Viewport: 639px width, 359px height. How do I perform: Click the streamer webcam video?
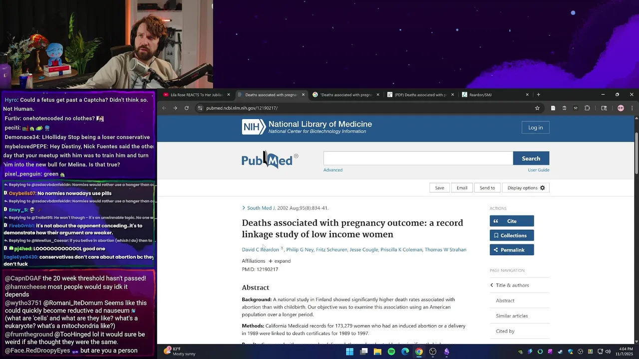(106, 44)
